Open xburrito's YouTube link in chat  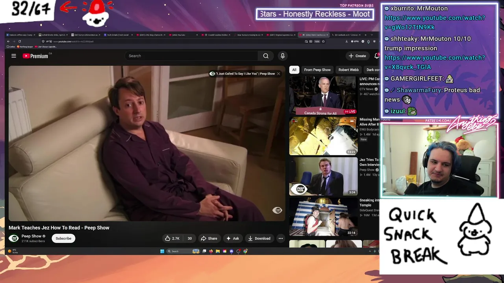coord(434,22)
